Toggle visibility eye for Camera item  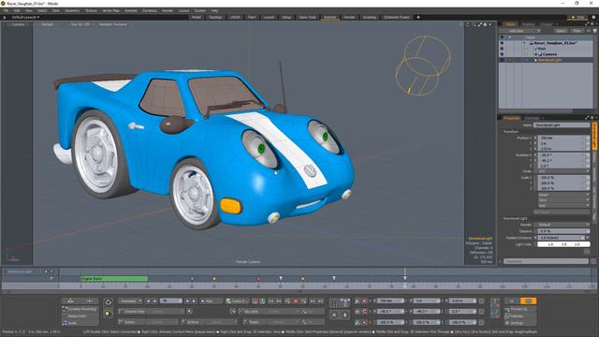(502, 54)
